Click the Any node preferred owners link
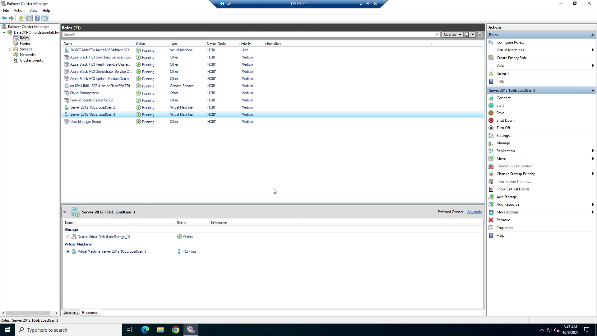Image resolution: width=597 pixels, height=336 pixels. 474,212
